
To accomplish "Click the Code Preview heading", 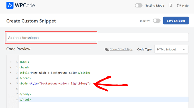I will [18, 49].
